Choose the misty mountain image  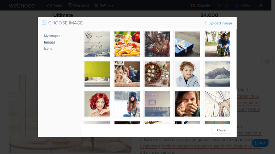pos(217,74)
